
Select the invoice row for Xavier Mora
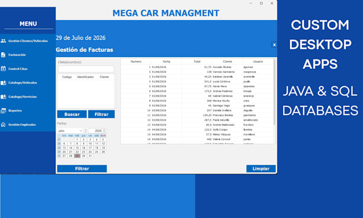(197, 86)
